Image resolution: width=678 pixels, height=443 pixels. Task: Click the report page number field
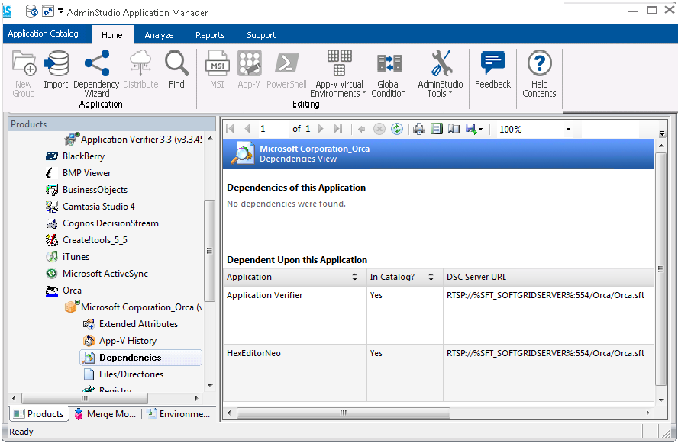point(271,130)
